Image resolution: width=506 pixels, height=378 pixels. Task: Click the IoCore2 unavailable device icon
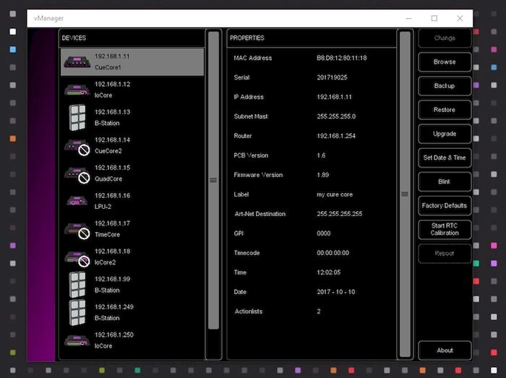[x=77, y=259]
